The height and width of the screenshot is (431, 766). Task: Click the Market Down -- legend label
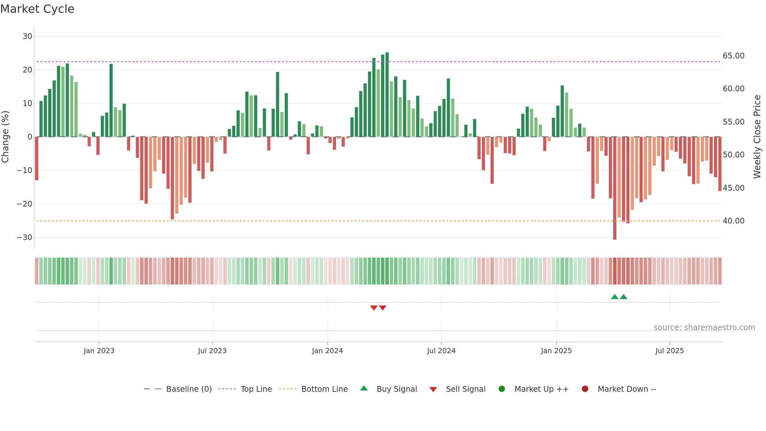click(627, 389)
